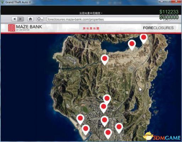Select the central downtown property pin
The height and width of the screenshot is (142, 182).
pos(105,121)
